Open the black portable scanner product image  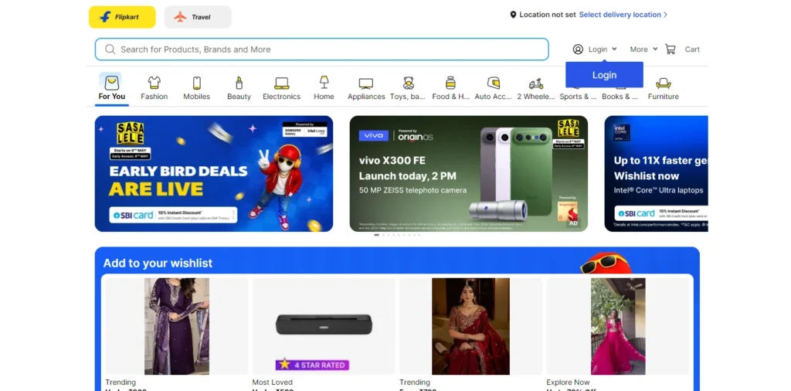tap(324, 324)
